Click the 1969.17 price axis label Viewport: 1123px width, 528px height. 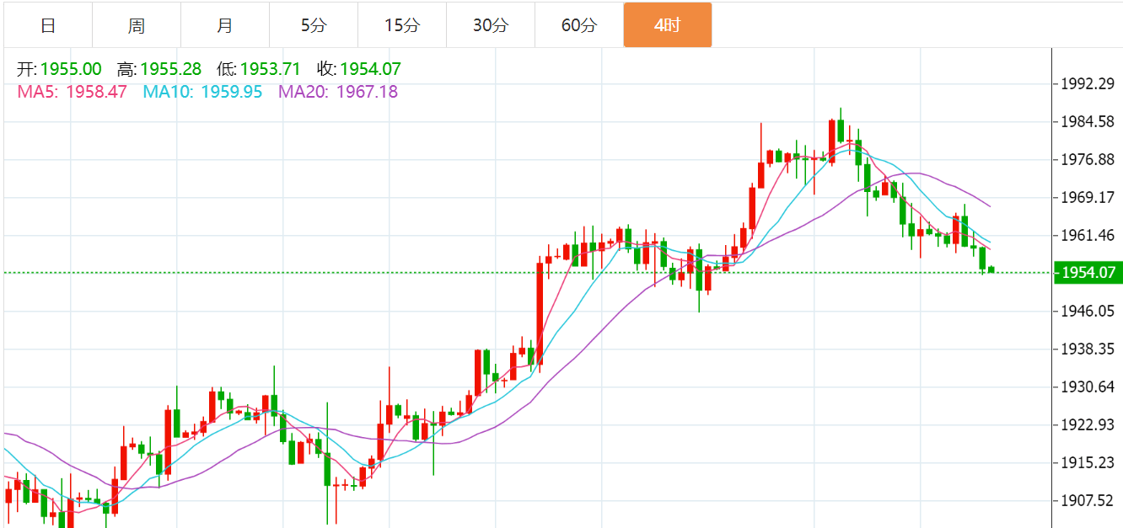click(1088, 198)
